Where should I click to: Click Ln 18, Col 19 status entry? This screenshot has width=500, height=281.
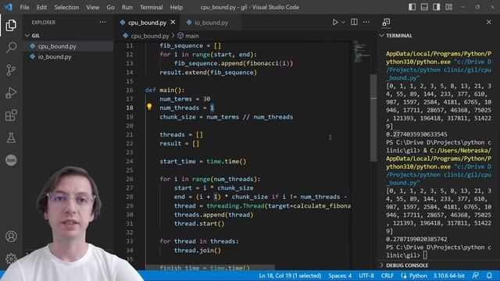point(290,276)
